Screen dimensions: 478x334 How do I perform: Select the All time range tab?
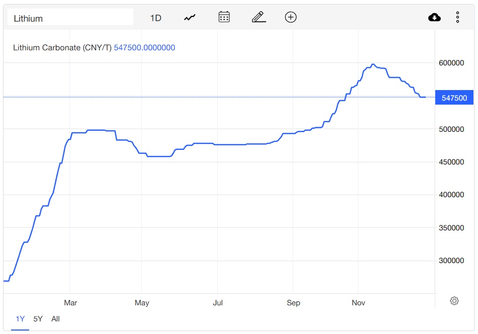[x=55, y=319]
